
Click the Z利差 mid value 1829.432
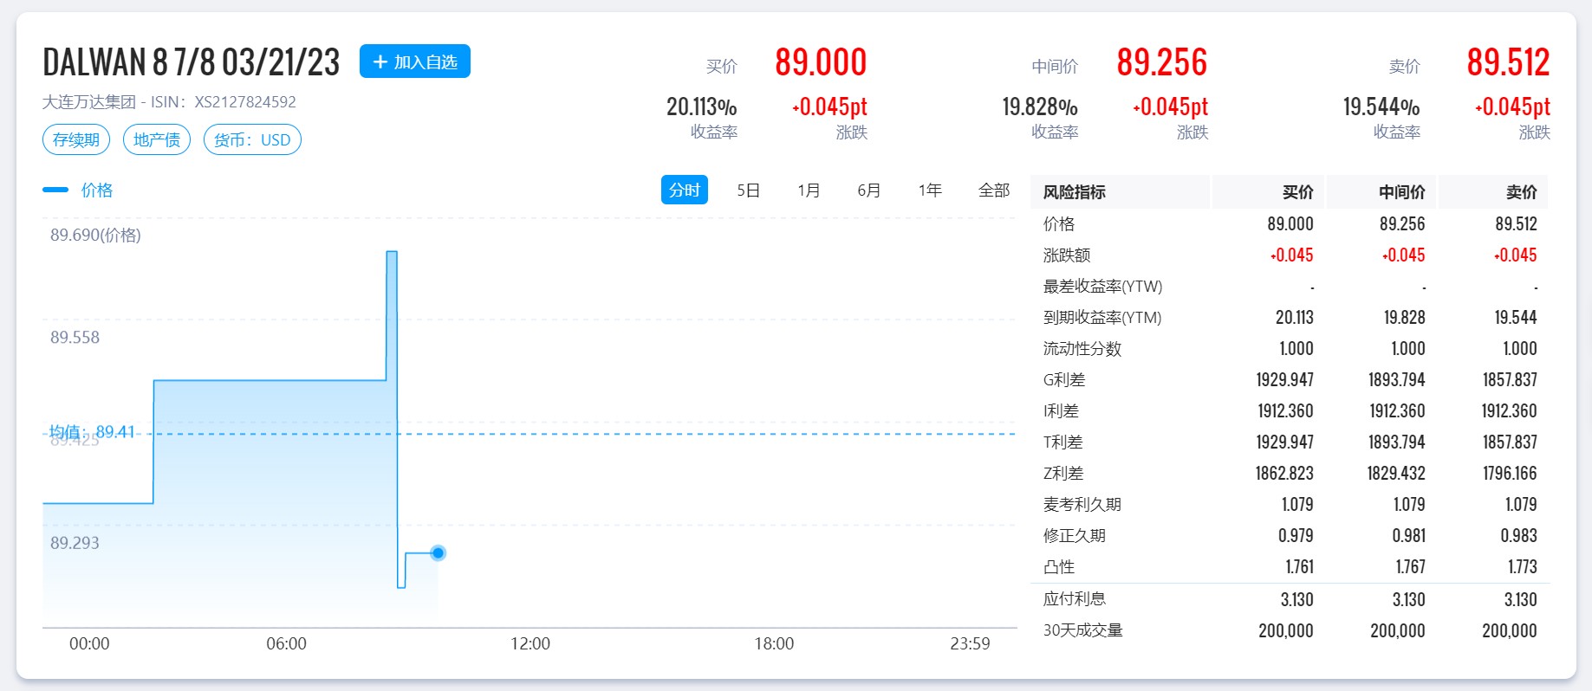coord(1396,474)
